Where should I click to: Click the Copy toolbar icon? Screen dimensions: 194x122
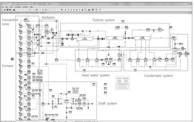click(x=43, y=10)
